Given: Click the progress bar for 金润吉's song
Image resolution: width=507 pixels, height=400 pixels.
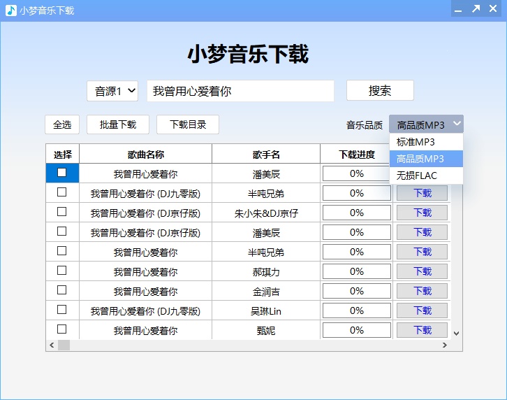Looking at the screenshot, I should [x=357, y=291].
